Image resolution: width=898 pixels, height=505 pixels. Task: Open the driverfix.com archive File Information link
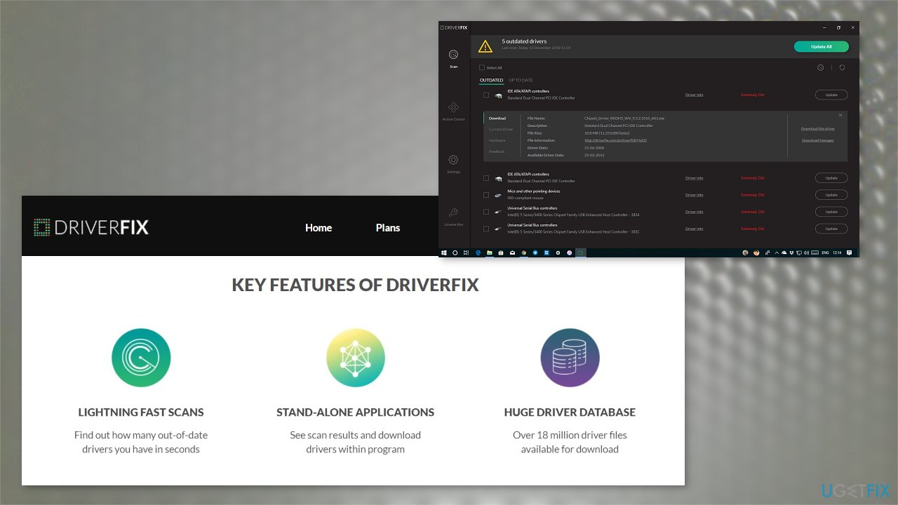click(x=615, y=140)
